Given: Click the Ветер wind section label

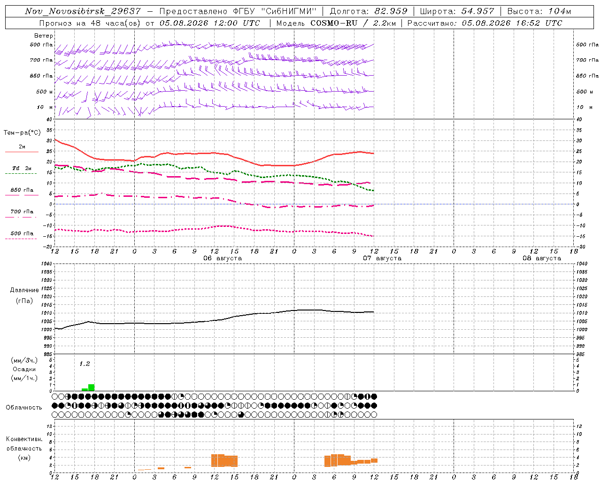Looking at the screenshot, I should coord(44,36).
